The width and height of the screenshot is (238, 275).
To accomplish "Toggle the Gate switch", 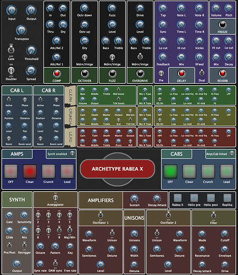I will 11,50.
